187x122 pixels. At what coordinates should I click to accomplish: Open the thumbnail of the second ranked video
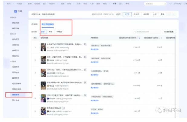click(x=43, y=59)
